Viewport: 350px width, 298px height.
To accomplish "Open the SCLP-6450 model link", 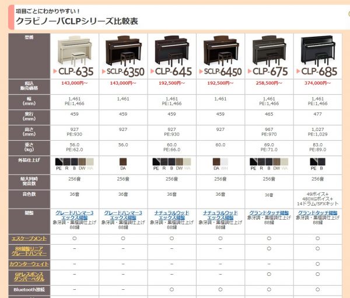I will 223,71.
